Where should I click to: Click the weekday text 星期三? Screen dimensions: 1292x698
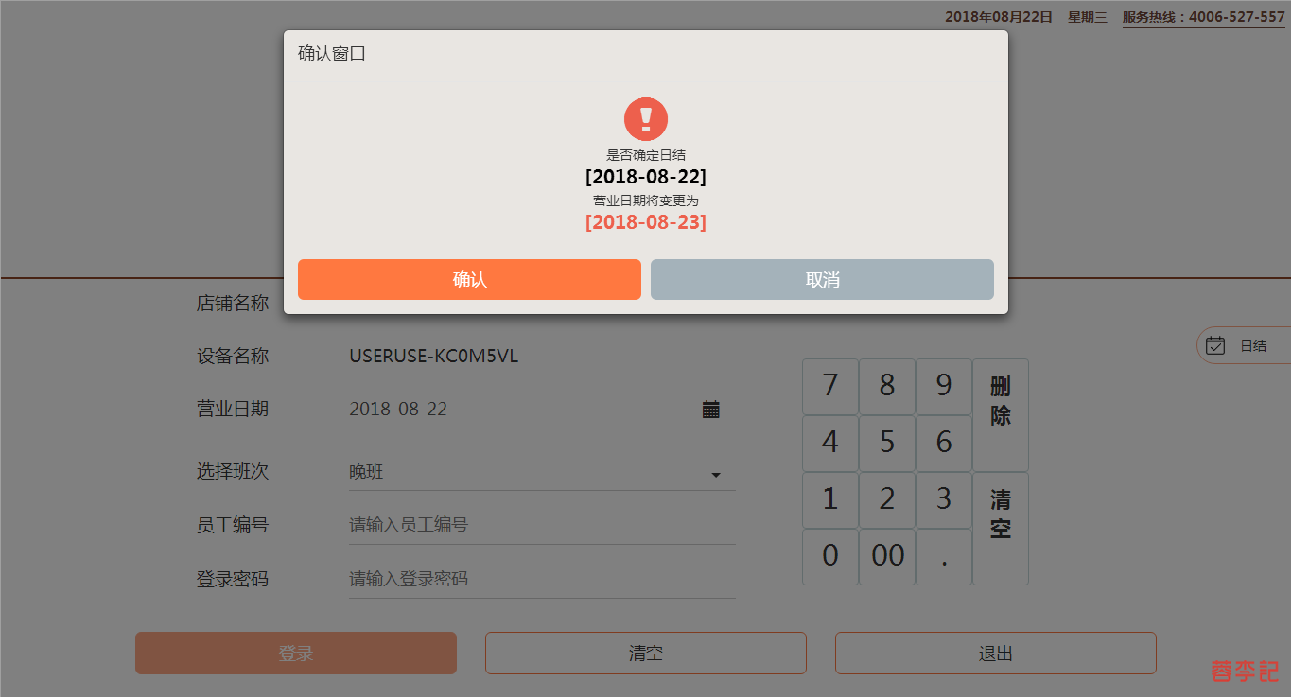click(1088, 17)
